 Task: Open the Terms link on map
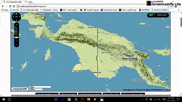(167, 90)
